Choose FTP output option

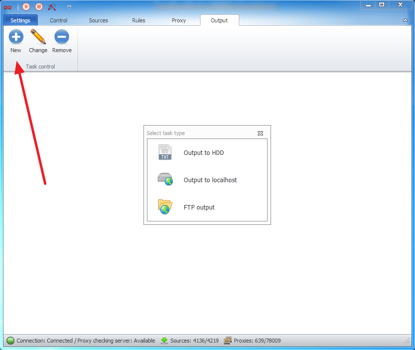[207, 208]
